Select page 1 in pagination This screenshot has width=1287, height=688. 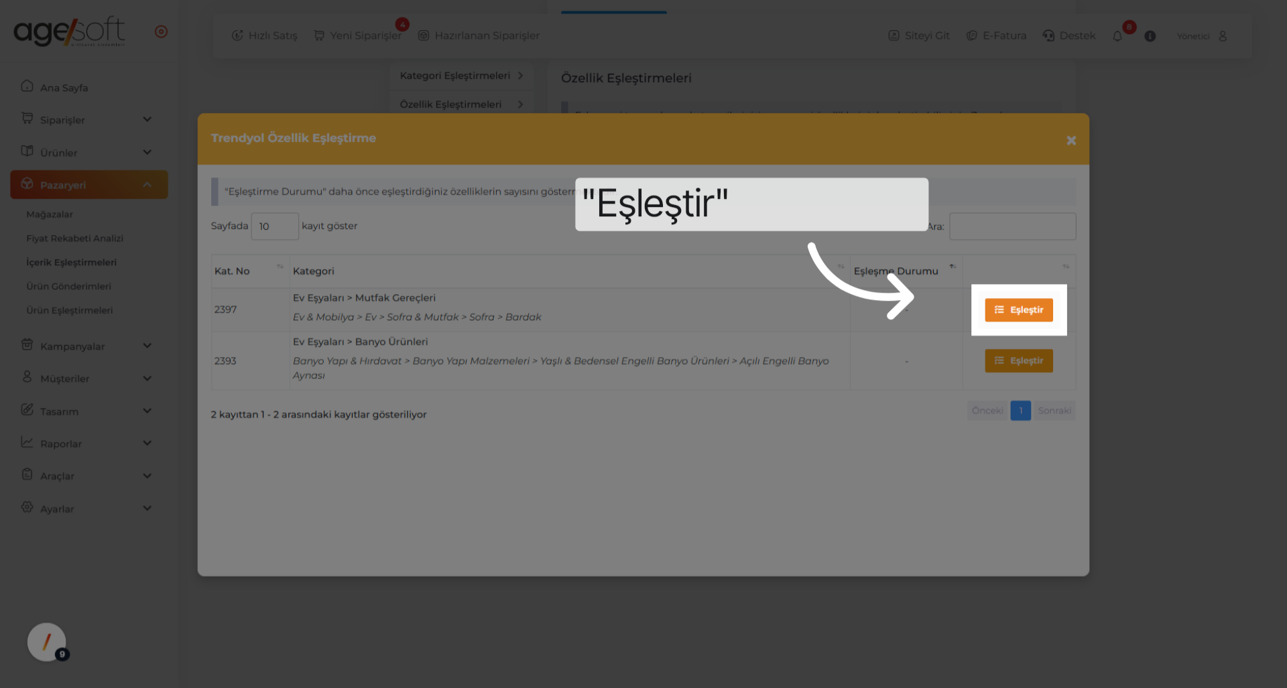click(x=1020, y=411)
